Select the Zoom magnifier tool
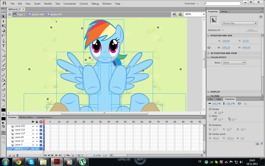The image size is (265, 166). 3,100
